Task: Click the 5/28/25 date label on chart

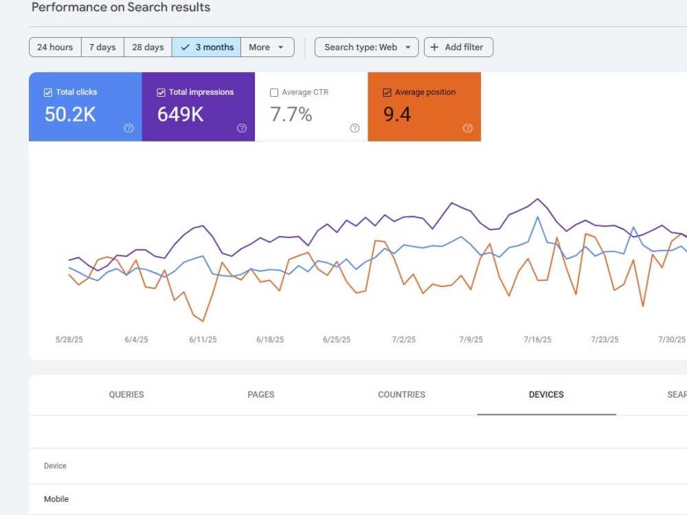Action: pyautogui.click(x=69, y=339)
